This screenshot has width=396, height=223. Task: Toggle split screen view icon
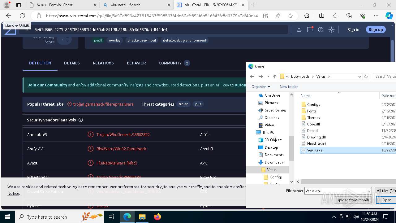(321, 16)
